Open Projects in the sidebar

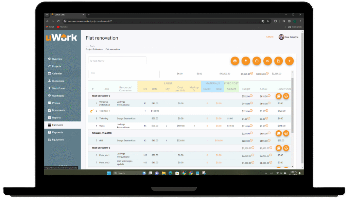pos(56,66)
